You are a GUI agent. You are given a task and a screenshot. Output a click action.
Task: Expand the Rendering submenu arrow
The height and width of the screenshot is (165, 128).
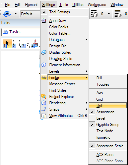tap(86, 103)
